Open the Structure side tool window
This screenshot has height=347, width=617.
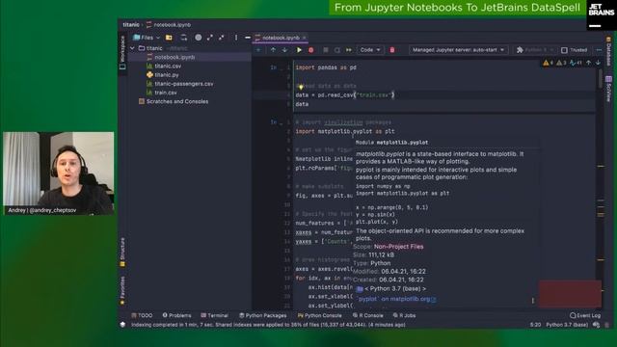coord(122,252)
